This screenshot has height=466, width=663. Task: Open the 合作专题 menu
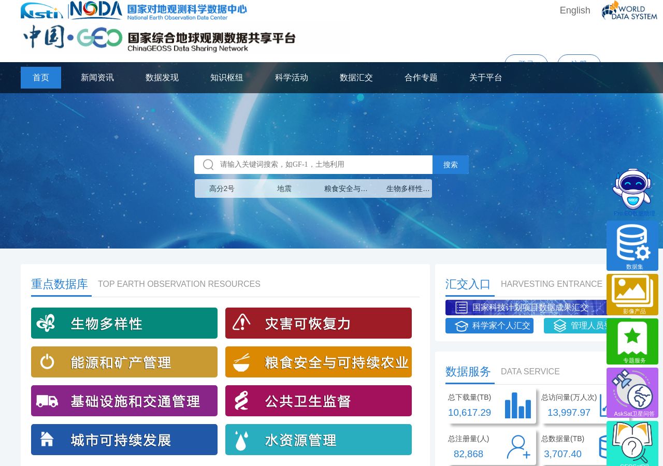point(421,78)
